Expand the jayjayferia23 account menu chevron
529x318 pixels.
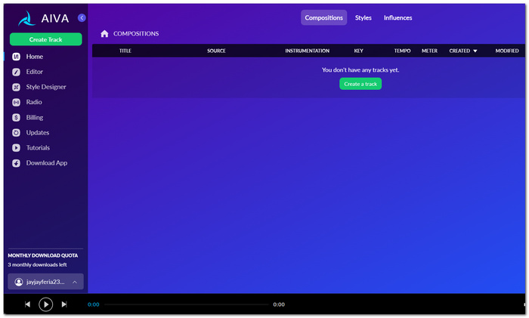click(x=75, y=282)
